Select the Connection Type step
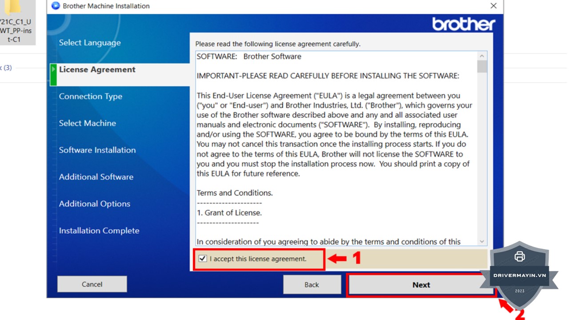Viewport: 569px width, 320px height. 91,96
